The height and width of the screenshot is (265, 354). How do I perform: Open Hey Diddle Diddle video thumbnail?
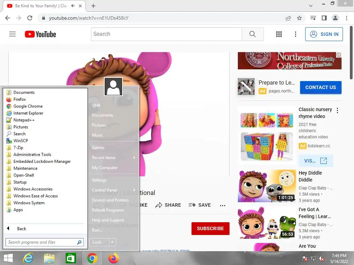point(267,186)
